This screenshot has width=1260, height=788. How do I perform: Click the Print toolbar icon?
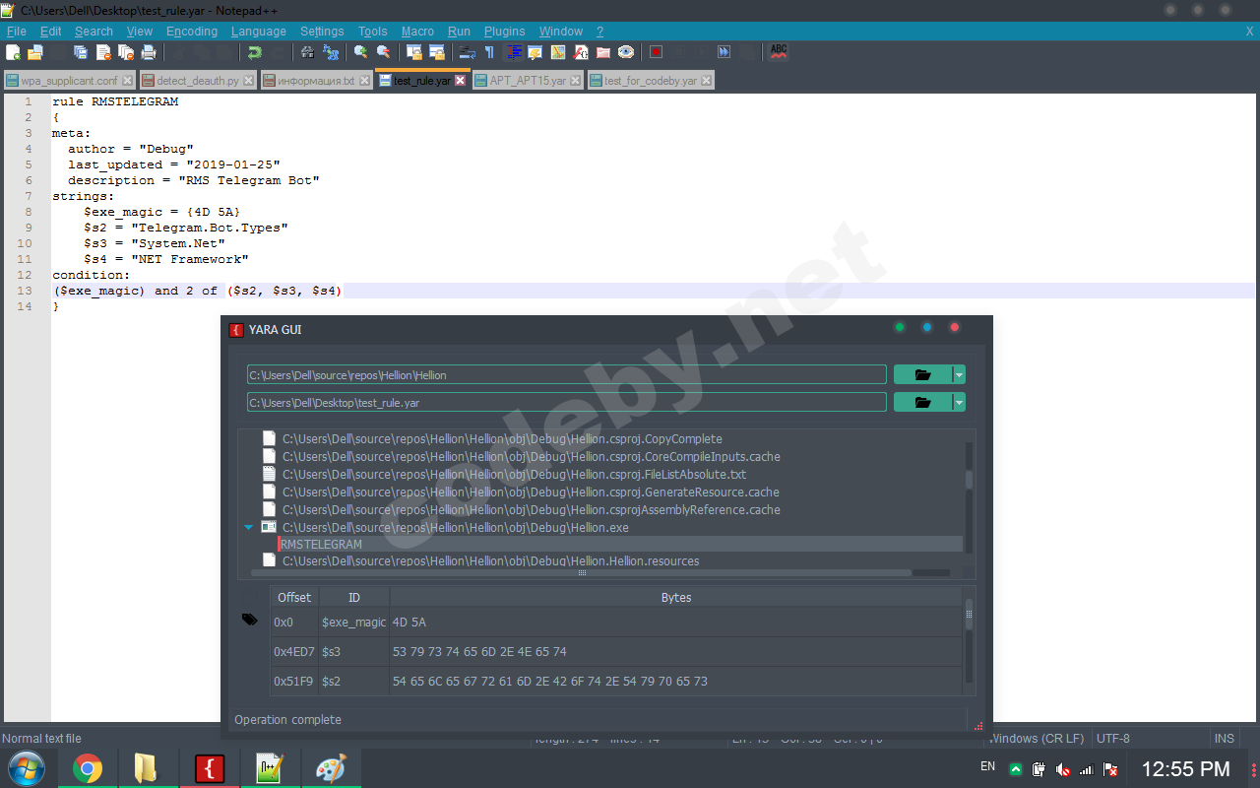149,52
